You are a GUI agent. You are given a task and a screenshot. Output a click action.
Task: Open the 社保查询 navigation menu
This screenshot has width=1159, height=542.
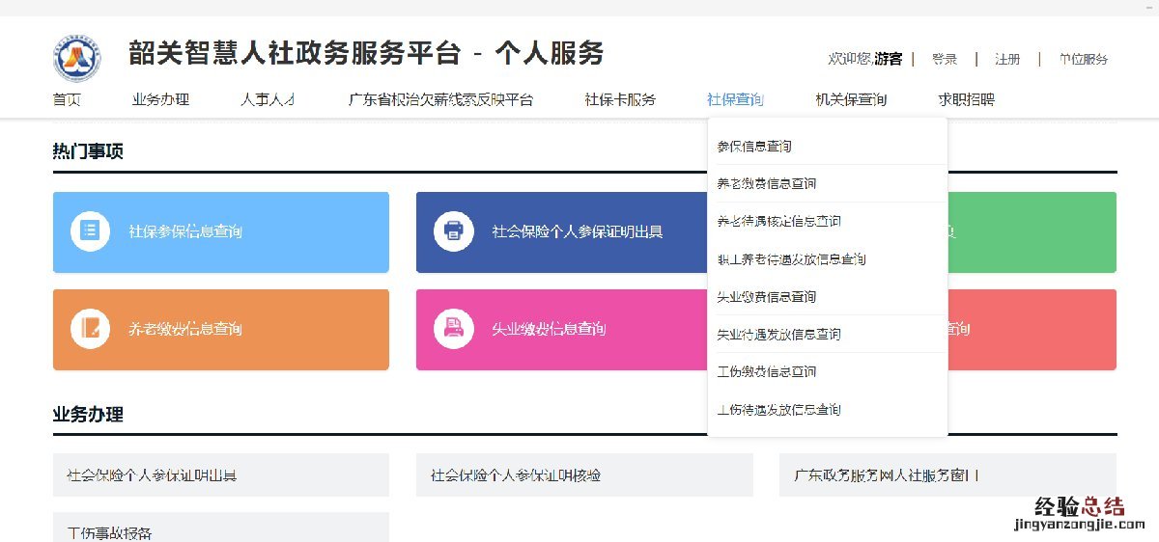coord(735,99)
